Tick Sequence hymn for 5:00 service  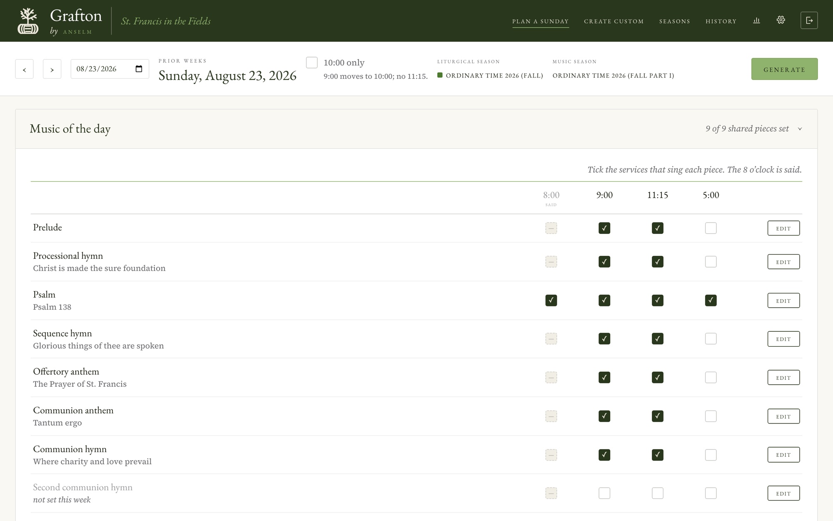711,338
